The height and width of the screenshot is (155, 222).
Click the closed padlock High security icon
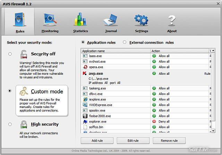point(24,124)
